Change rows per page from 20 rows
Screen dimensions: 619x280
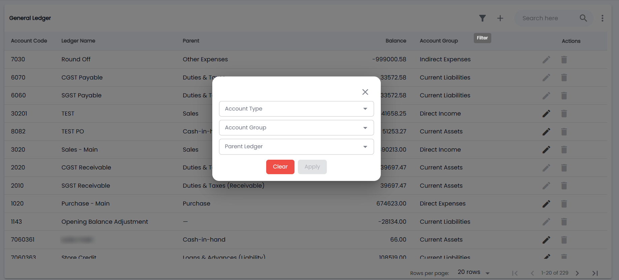pos(473,272)
